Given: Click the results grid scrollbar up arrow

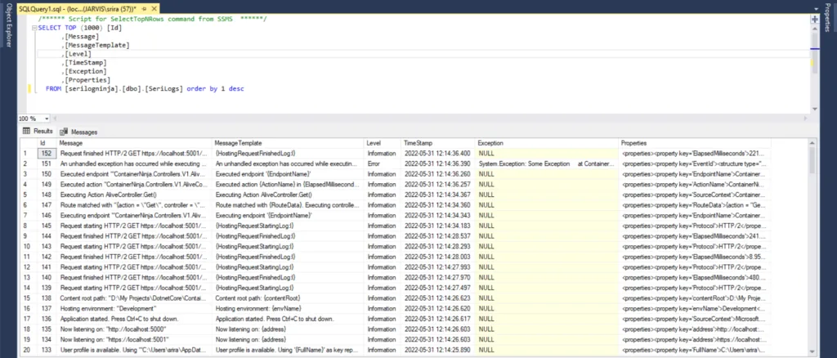Looking at the screenshot, I should [x=812, y=143].
